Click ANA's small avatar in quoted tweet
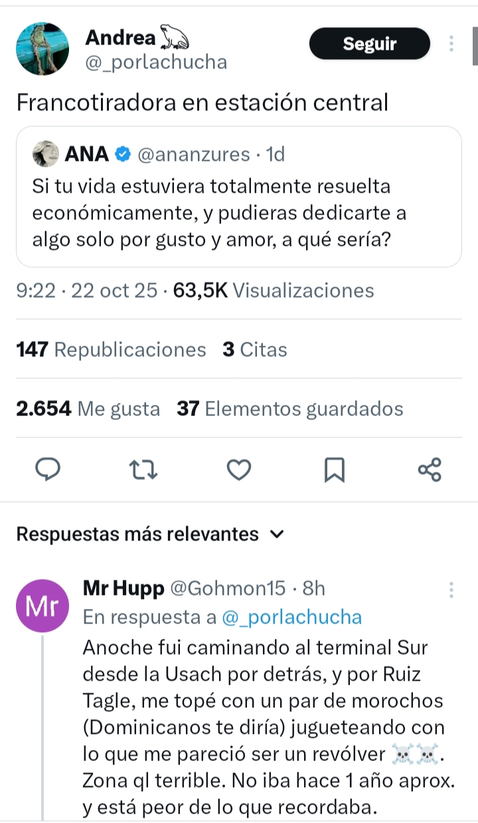This screenshot has height=823, width=478. [x=46, y=154]
